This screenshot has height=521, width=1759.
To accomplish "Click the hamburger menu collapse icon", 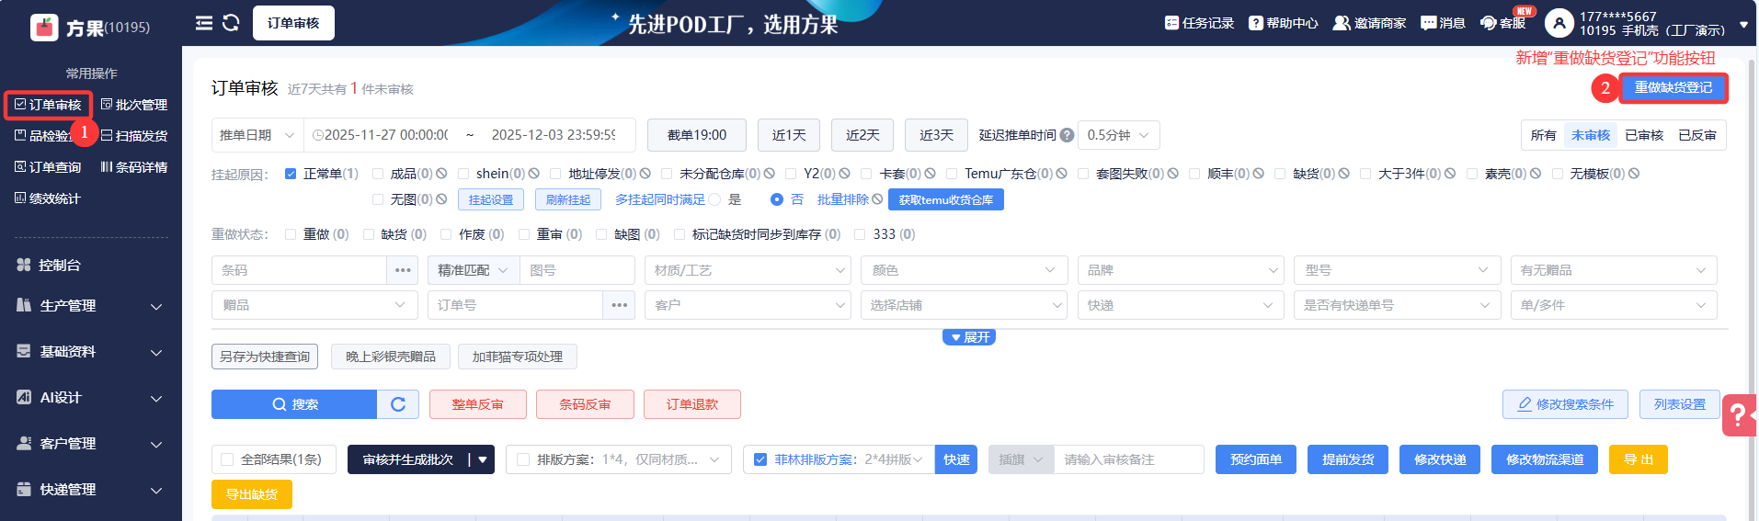I will pos(204,23).
